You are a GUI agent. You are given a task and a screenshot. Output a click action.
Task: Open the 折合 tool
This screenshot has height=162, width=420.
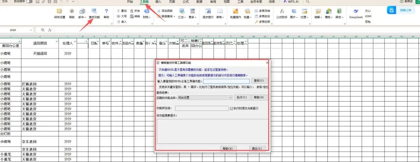pos(135,11)
